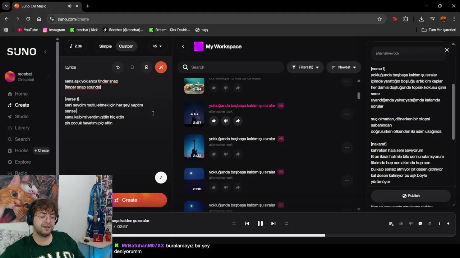The width and height of the screenshot is (460, 258).
Task: Close the lyrics detail panel
Action: [x=447, y=50]
